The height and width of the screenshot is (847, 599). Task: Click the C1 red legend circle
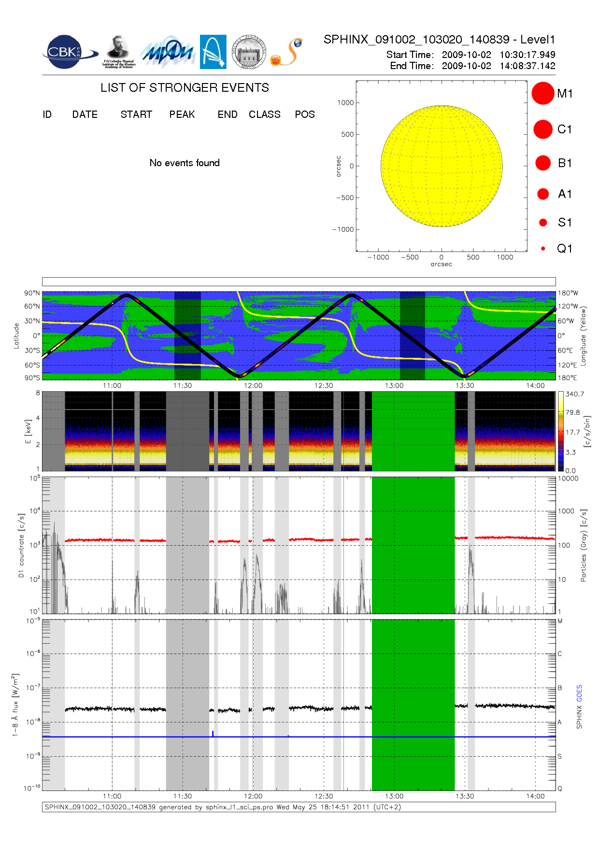[543, 129]
